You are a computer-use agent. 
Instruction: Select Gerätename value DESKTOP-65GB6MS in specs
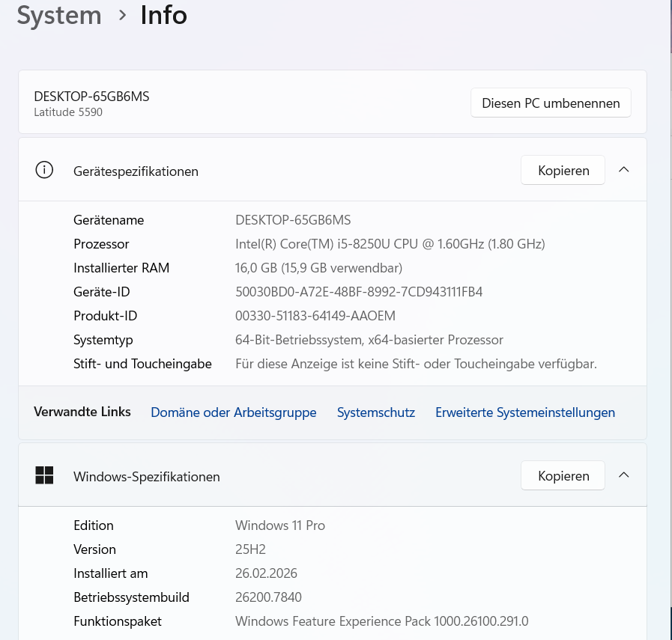pyautogui.click(x=293, y=220)
